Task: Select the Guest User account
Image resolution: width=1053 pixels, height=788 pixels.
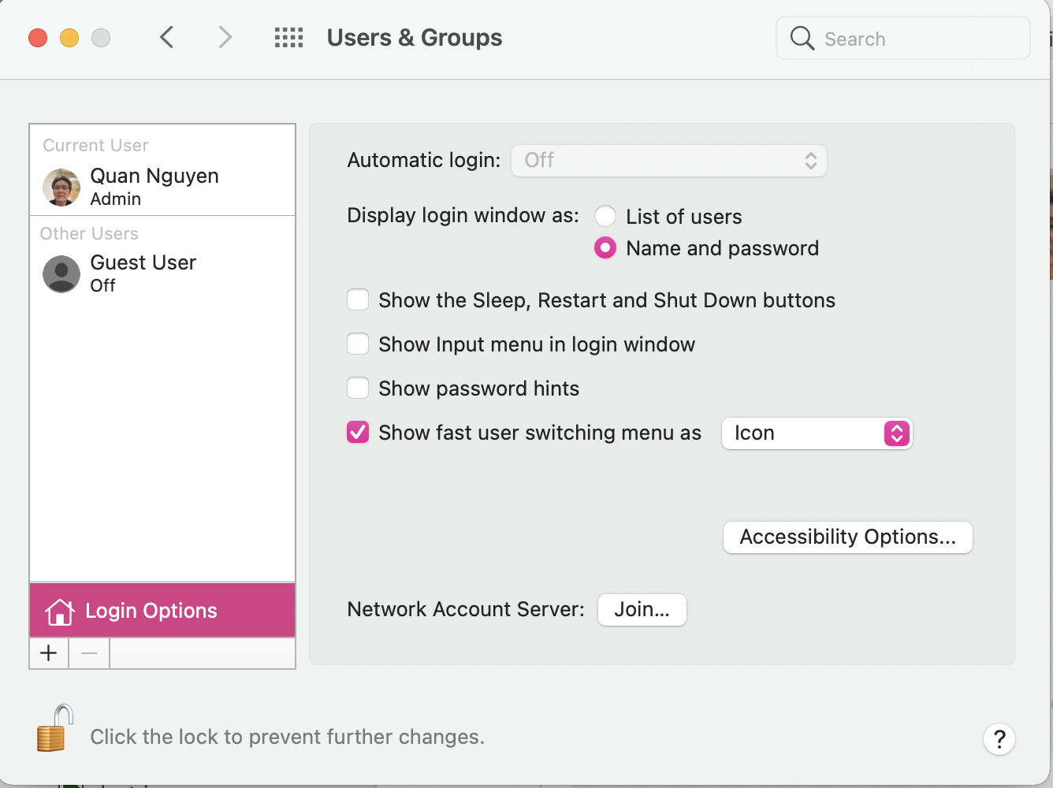Action: click(142, 273)
